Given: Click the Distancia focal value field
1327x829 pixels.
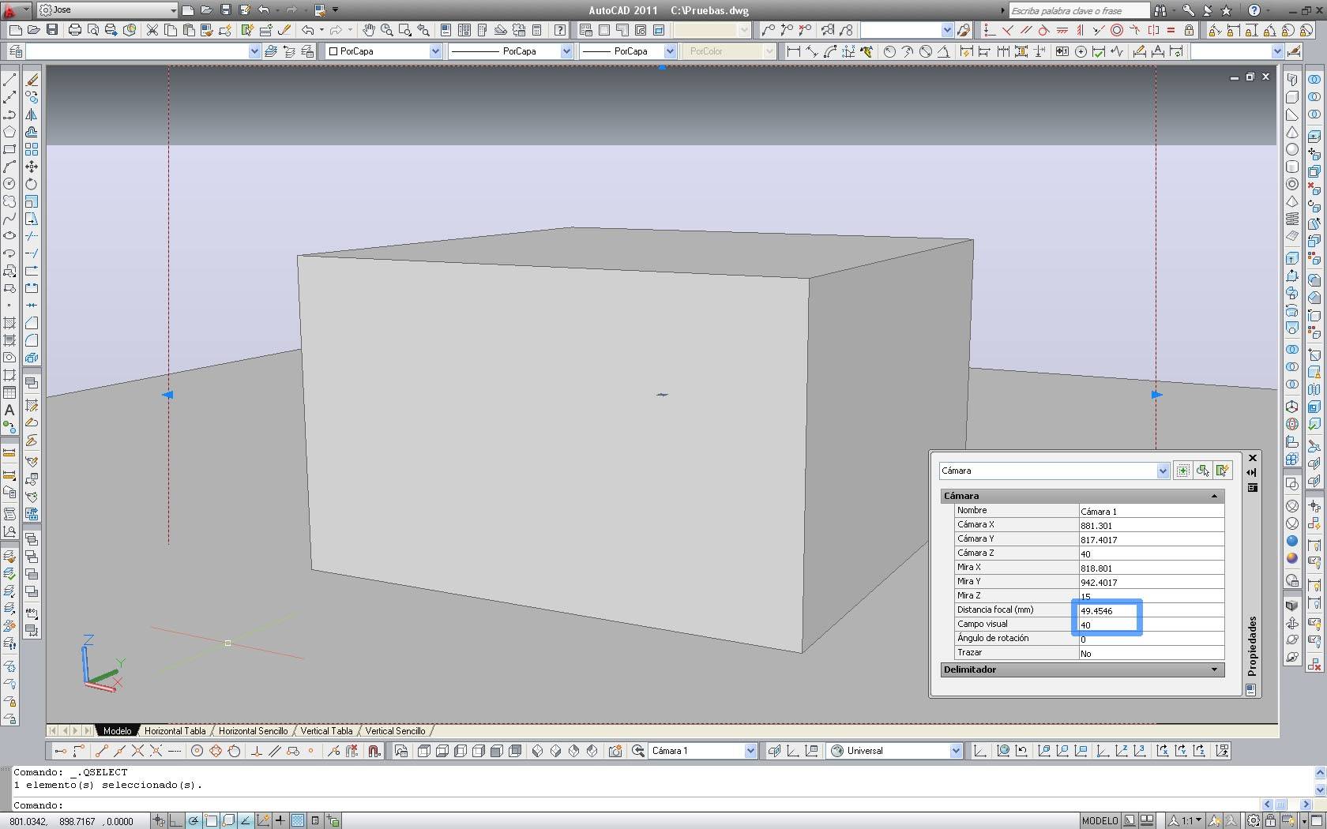Looking at the screenshot, I should pos(1151,610).
